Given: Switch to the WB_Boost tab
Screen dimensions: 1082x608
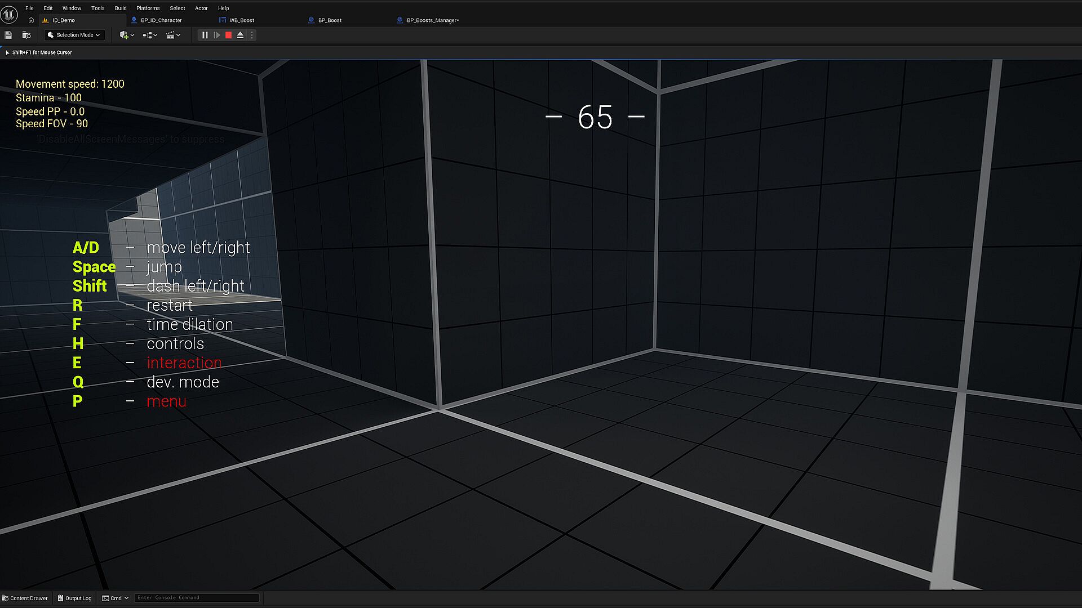Looking at the screenshot, I should pyautogui.click(x=242, y=20).
